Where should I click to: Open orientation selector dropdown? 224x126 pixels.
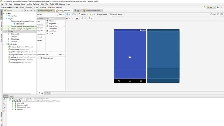pyautogui.click(x=74, y=14)
